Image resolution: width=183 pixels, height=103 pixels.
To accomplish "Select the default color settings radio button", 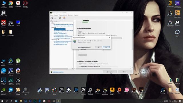I will 80,64.
